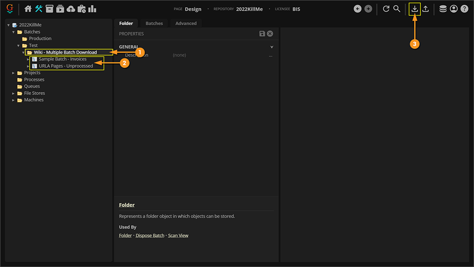The image size is (474, 267).
Task: Select the 2022KillMe root node
Action: pos(30,25)
